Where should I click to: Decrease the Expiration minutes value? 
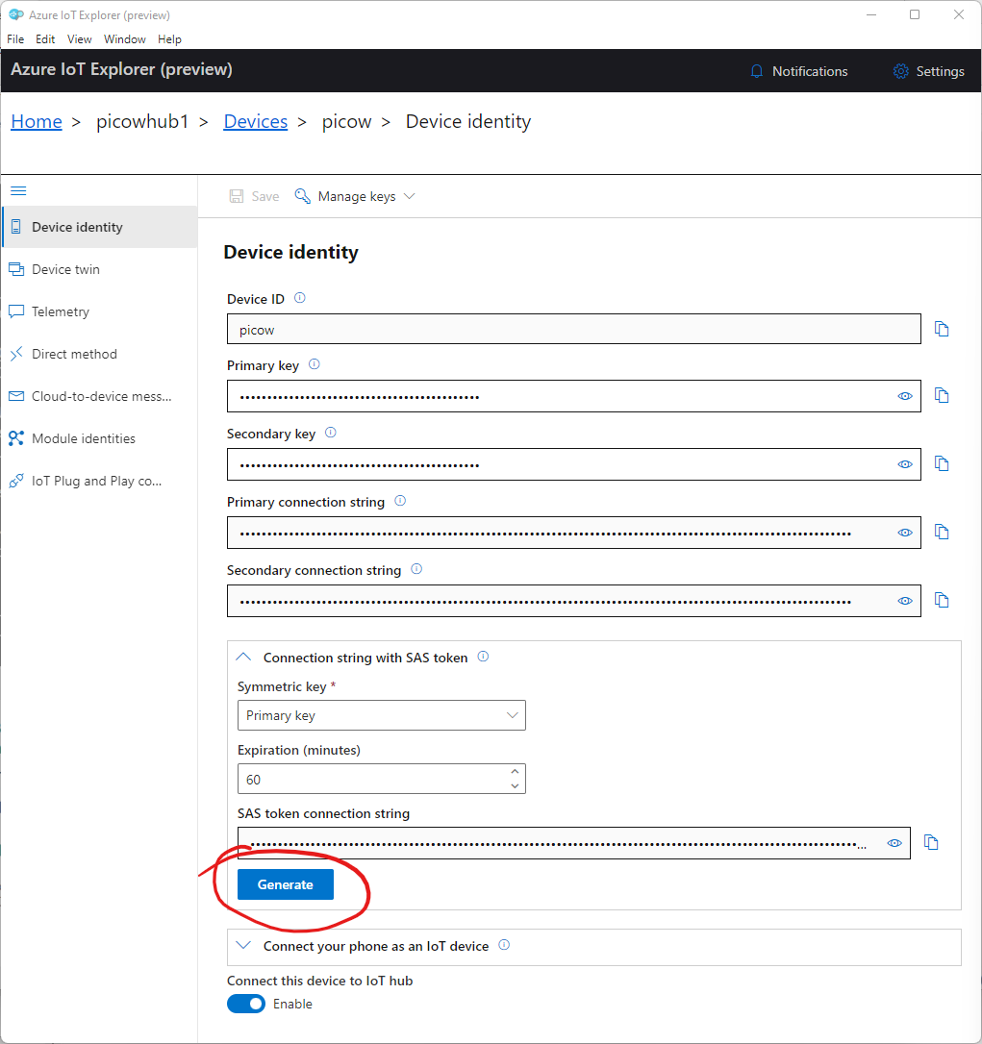point(515,786)
